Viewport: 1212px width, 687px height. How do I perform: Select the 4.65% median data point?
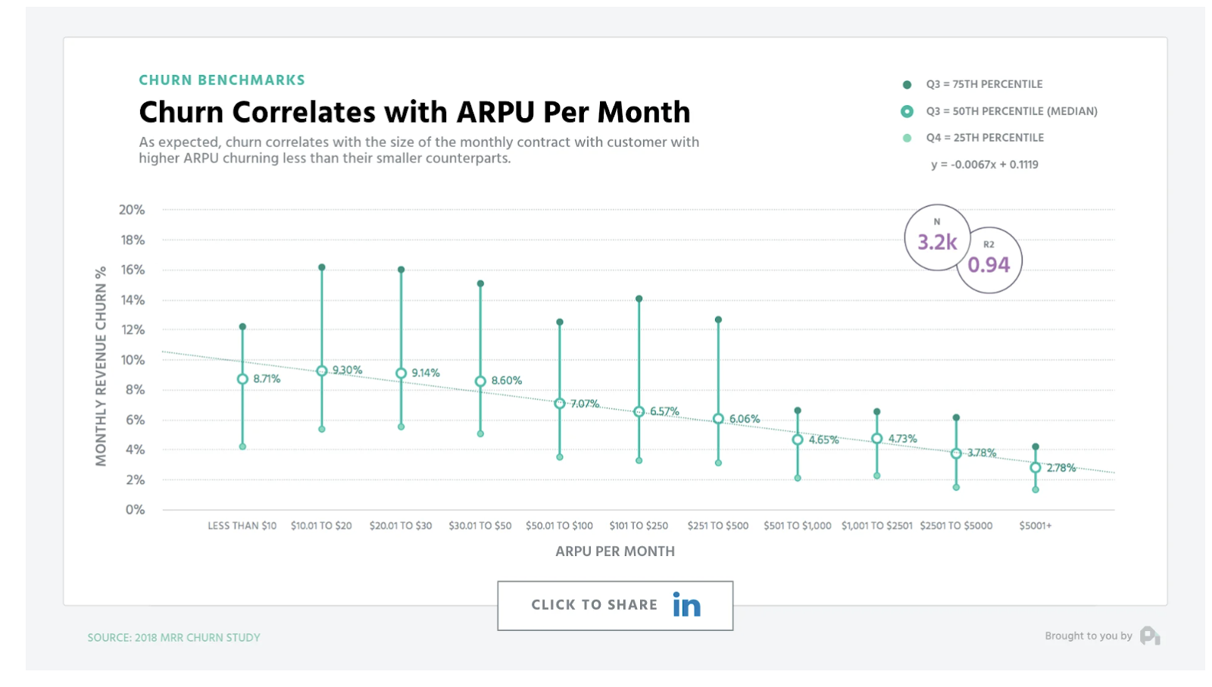(x=798, y=440)
